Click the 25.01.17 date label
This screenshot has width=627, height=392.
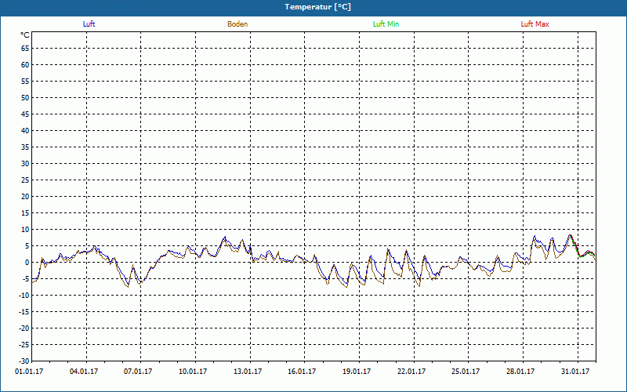coord(466,372)
